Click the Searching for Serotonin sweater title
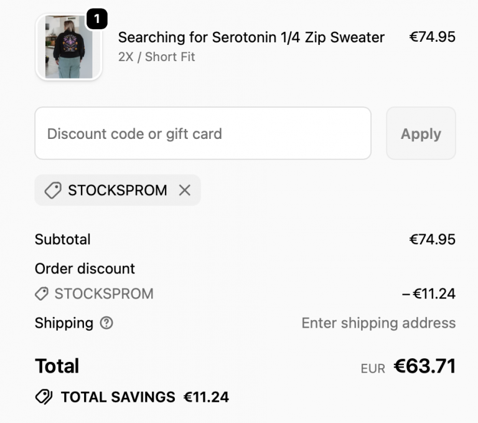478x423 pixels. click(x=251, y=37)
